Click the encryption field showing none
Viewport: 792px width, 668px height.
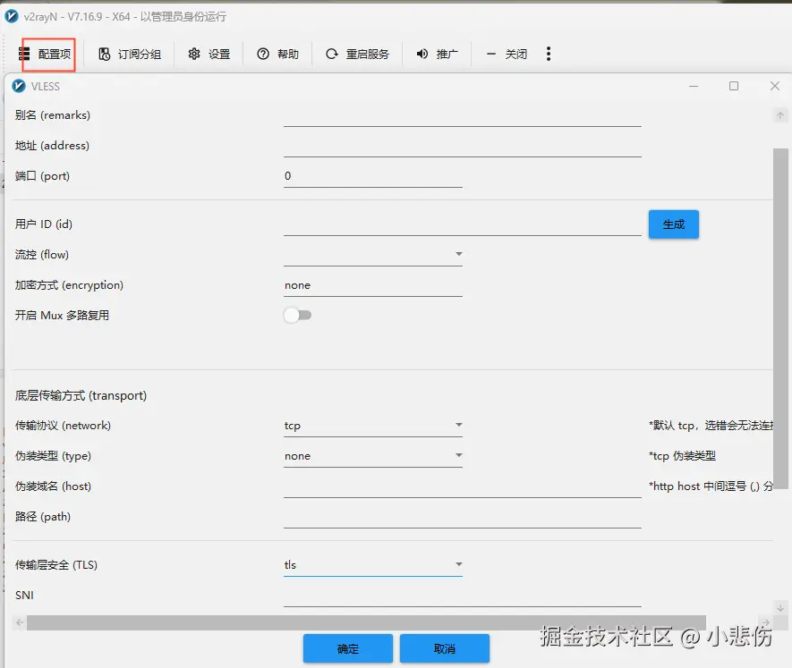(x=373, y=286)
